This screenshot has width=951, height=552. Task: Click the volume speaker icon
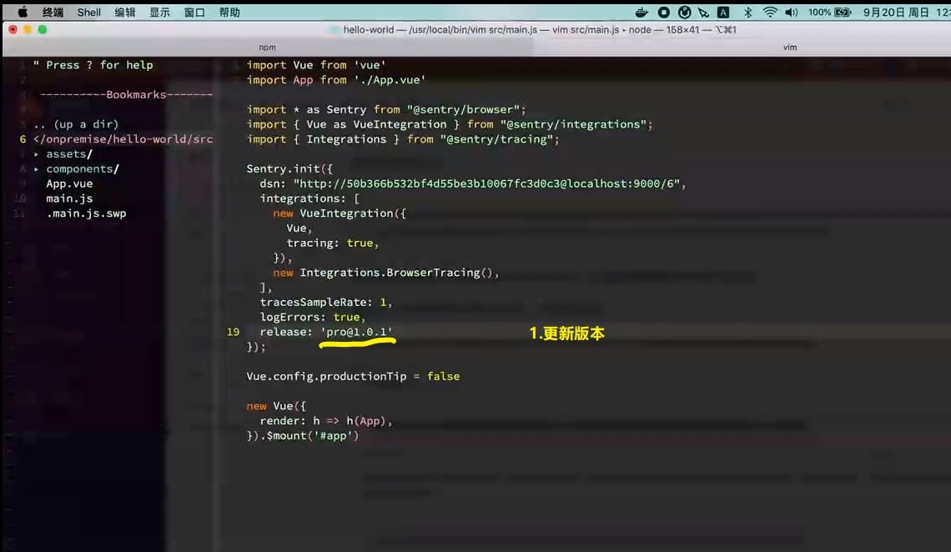click(x=791, y=13)
